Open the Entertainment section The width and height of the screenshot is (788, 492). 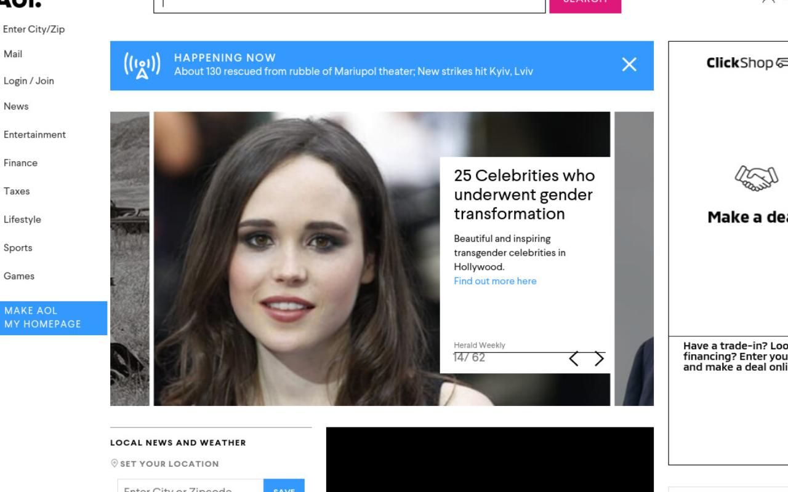coord(34,135)
